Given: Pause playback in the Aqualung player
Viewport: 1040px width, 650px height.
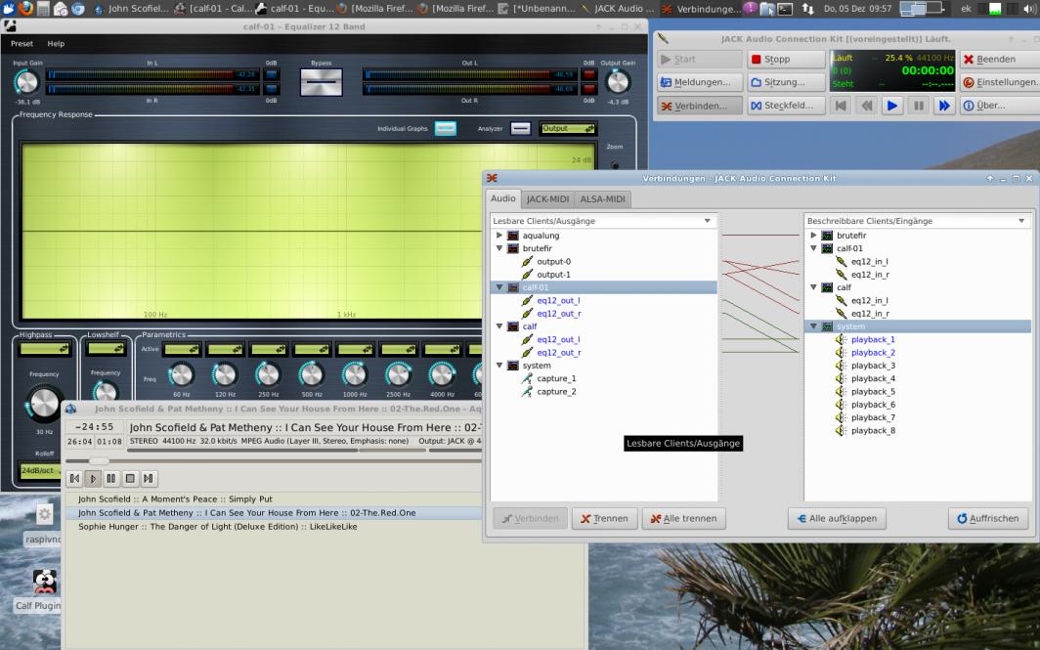Looking at the screenshot, I should click(111, 478).
